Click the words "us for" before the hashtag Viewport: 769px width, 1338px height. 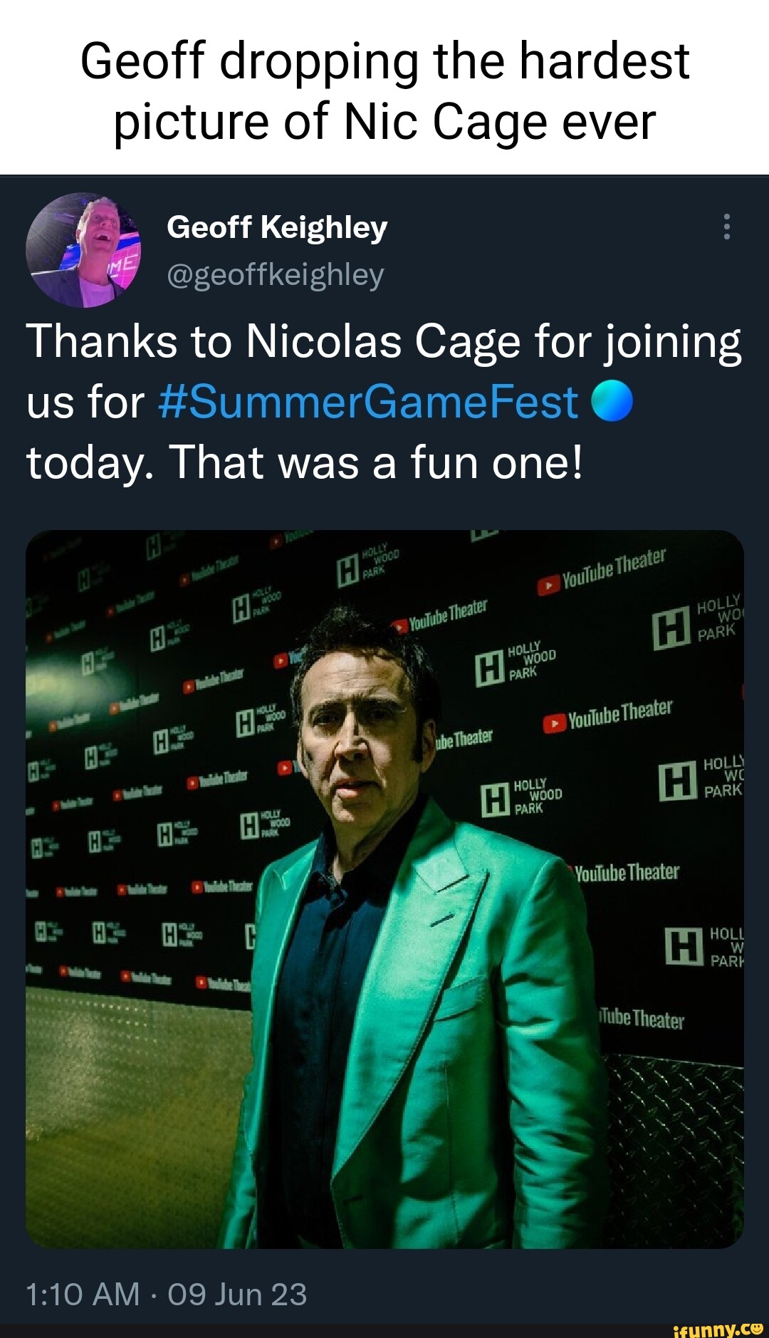point(85,402)
